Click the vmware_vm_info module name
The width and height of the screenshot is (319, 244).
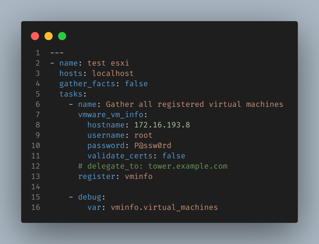111,115
